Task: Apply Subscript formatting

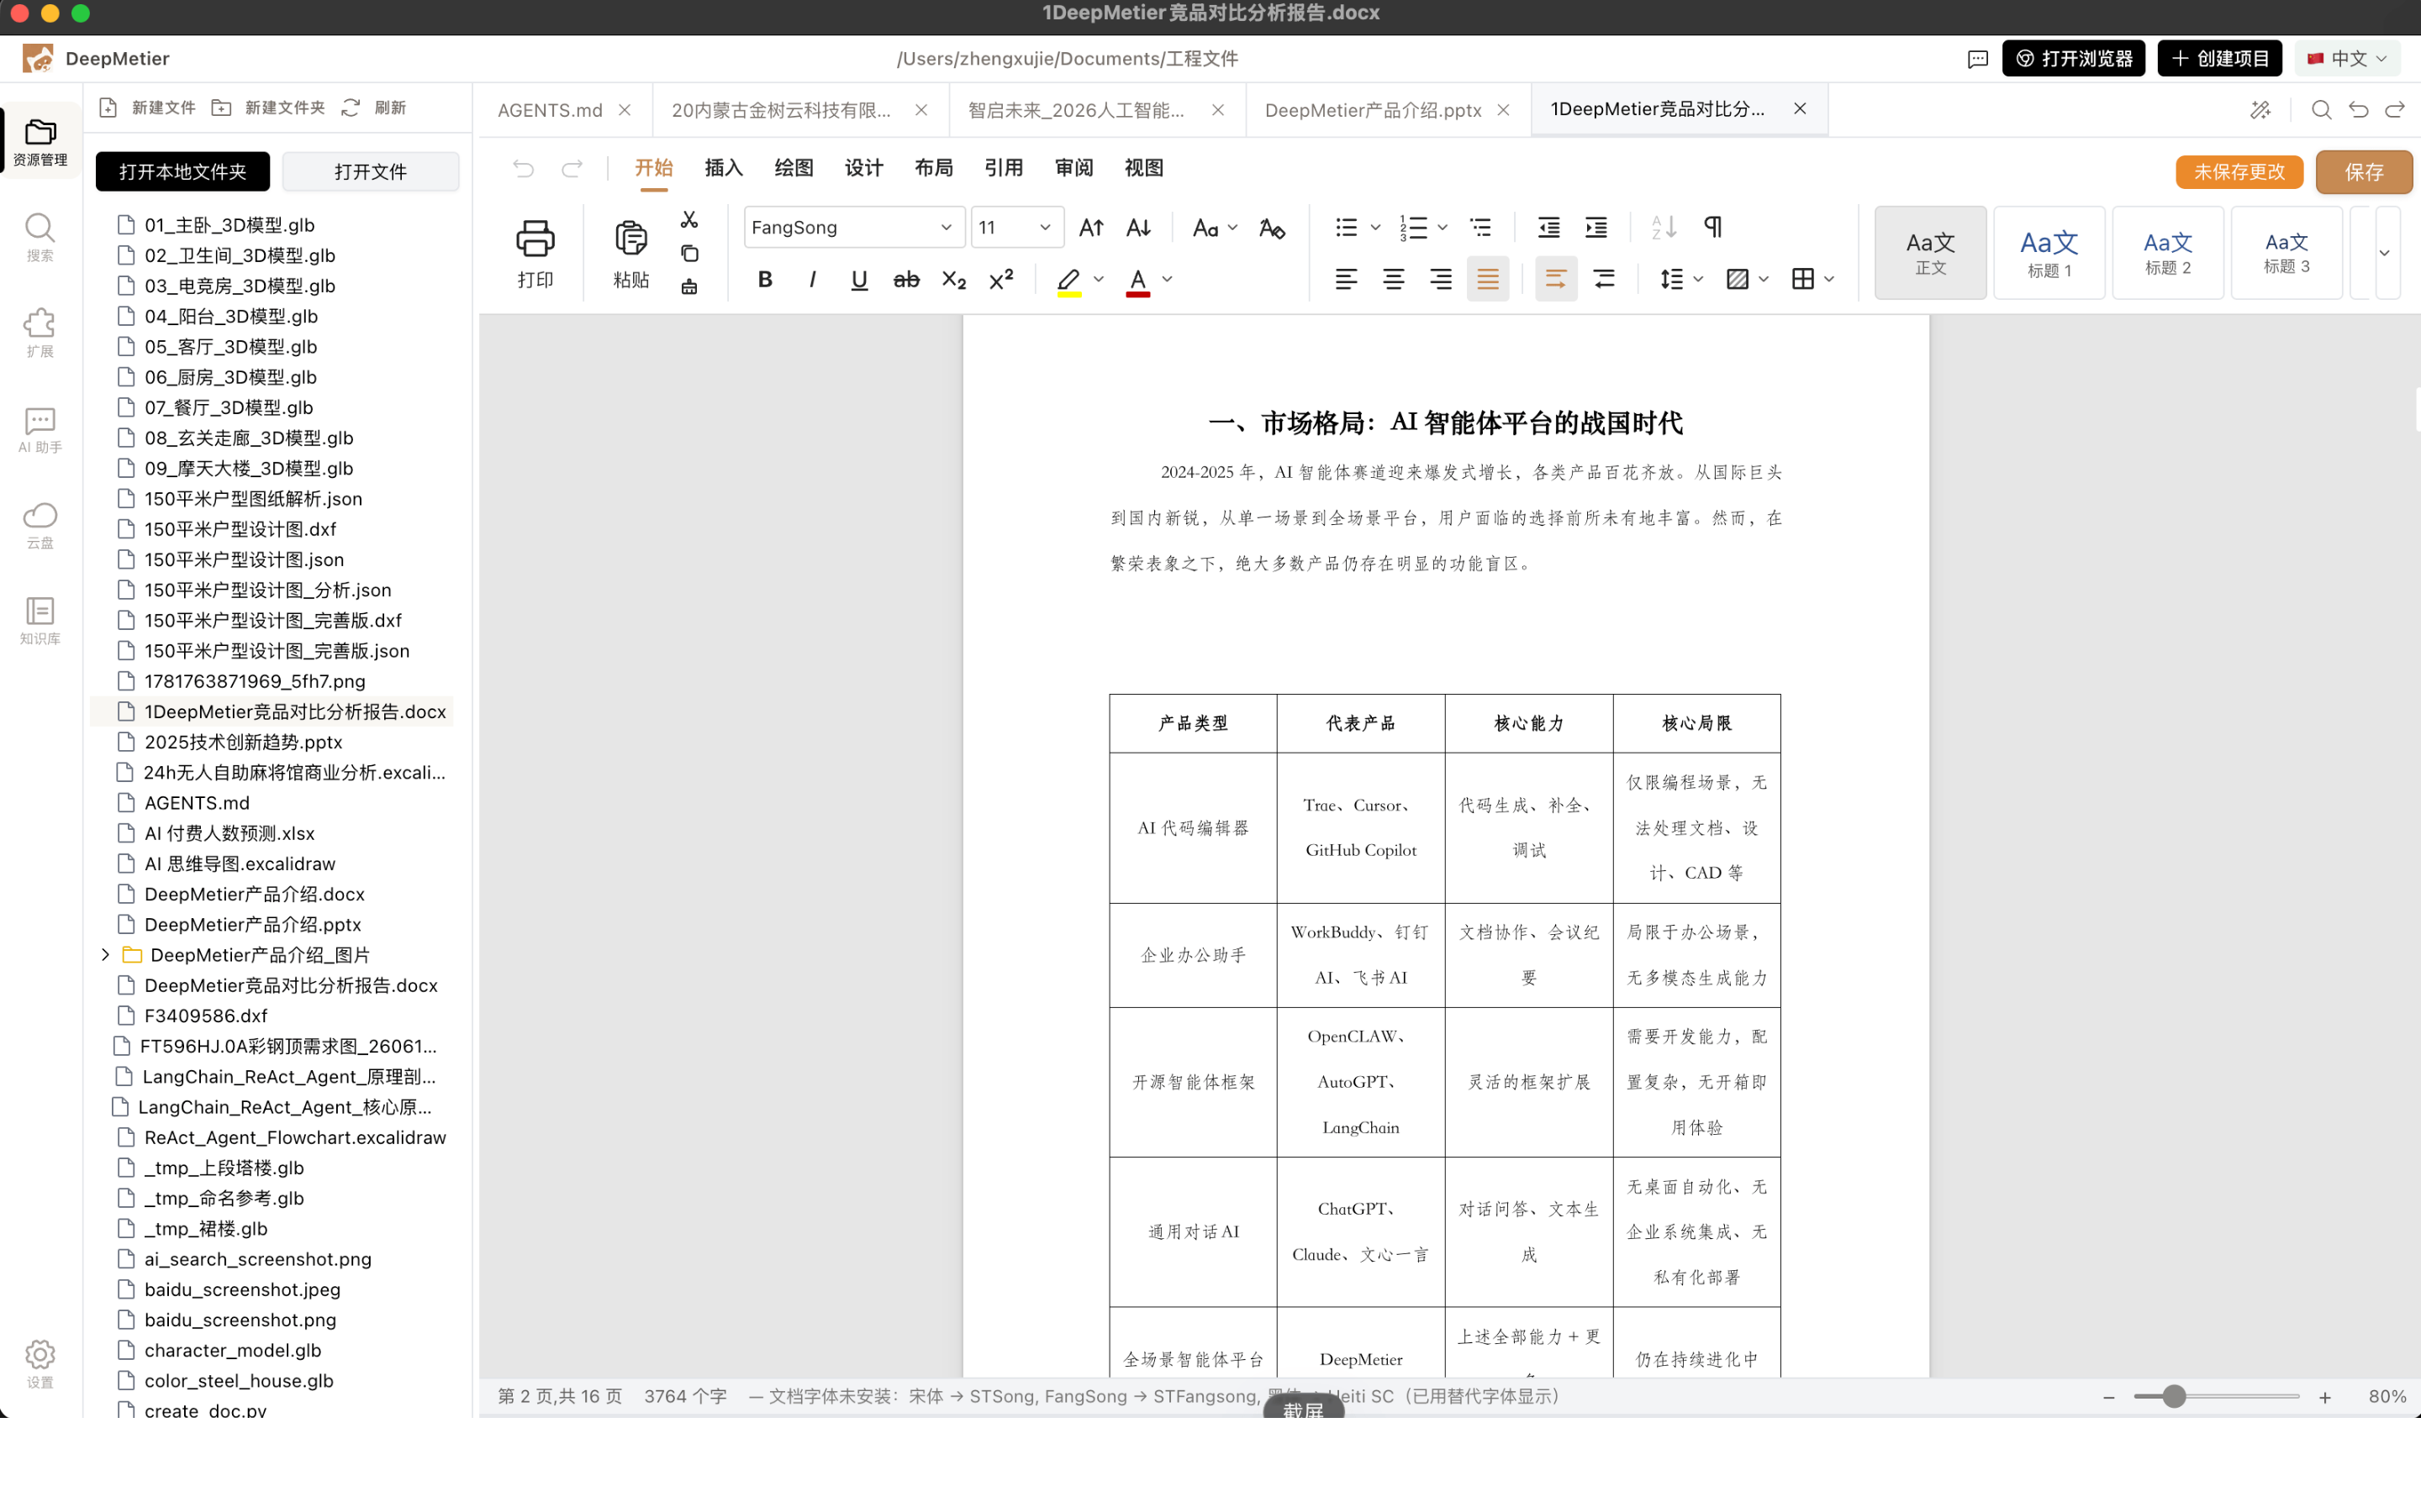Action: pos(954,280)
